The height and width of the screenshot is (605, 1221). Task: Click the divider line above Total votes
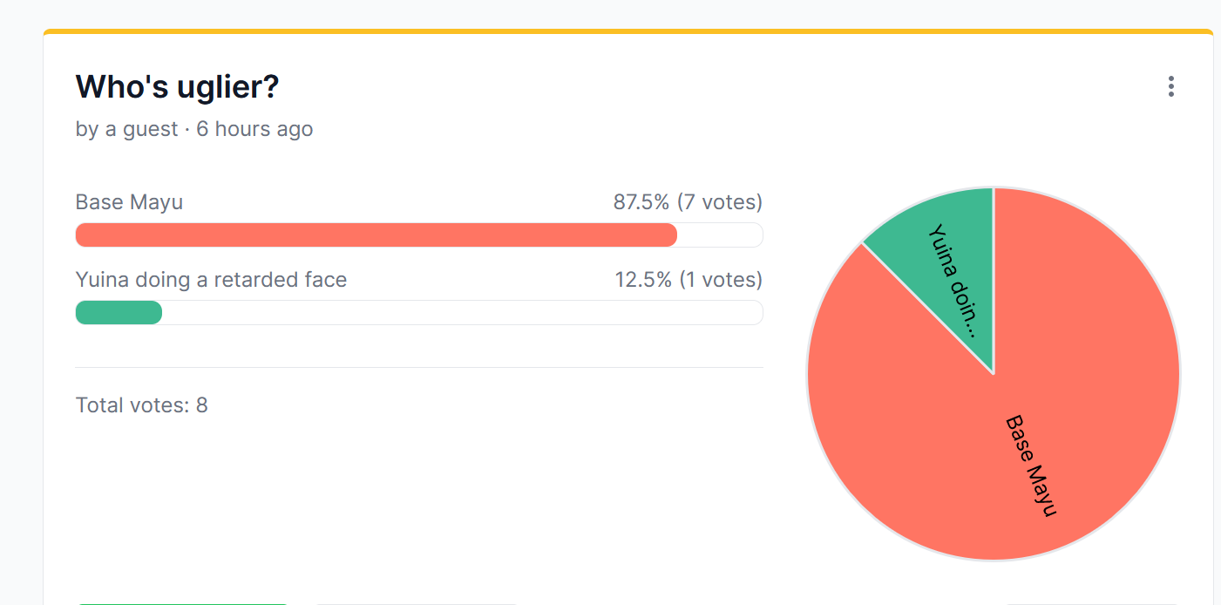click(419, 367)
